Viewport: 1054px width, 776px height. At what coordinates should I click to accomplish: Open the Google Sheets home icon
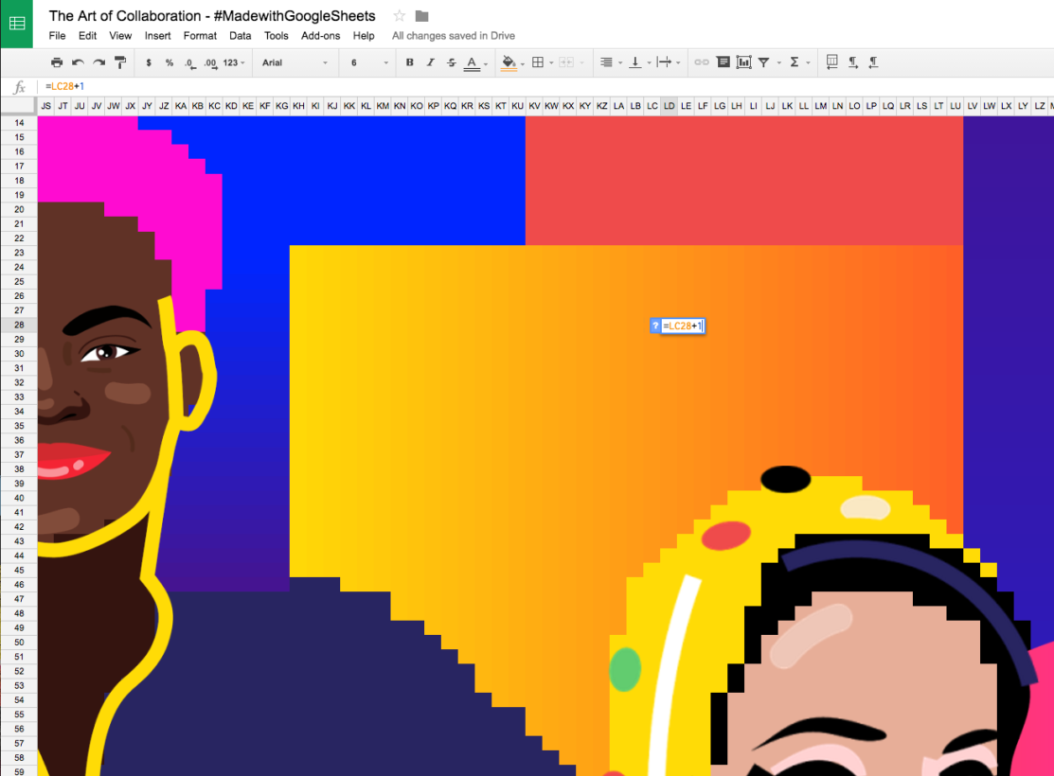[17, 25]
